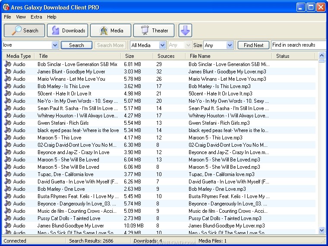Viewport: 328px width, 246px height.
Task: Click the Find in search results field
Action: pos(299,45)
